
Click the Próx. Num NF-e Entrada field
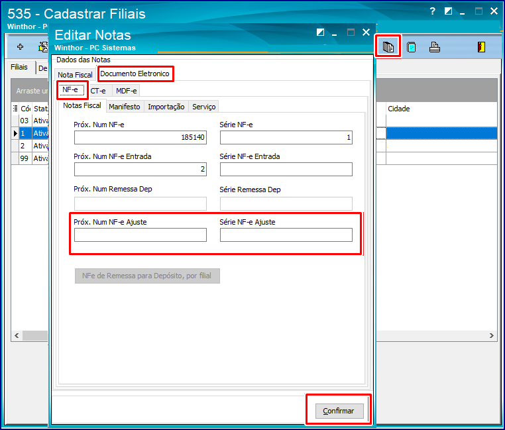[140, 169]
